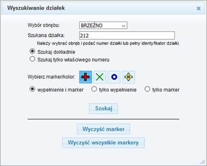Click Wyczyść marker button
This screenshot has height=166, width=207.
click(104, 129)
